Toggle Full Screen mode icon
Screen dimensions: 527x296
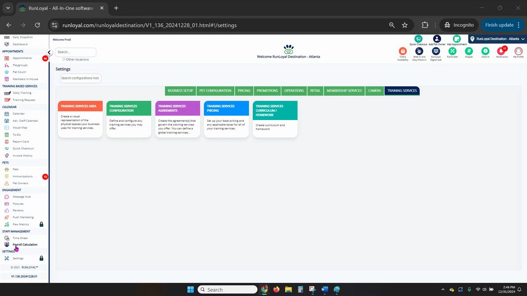click(452, 51)
